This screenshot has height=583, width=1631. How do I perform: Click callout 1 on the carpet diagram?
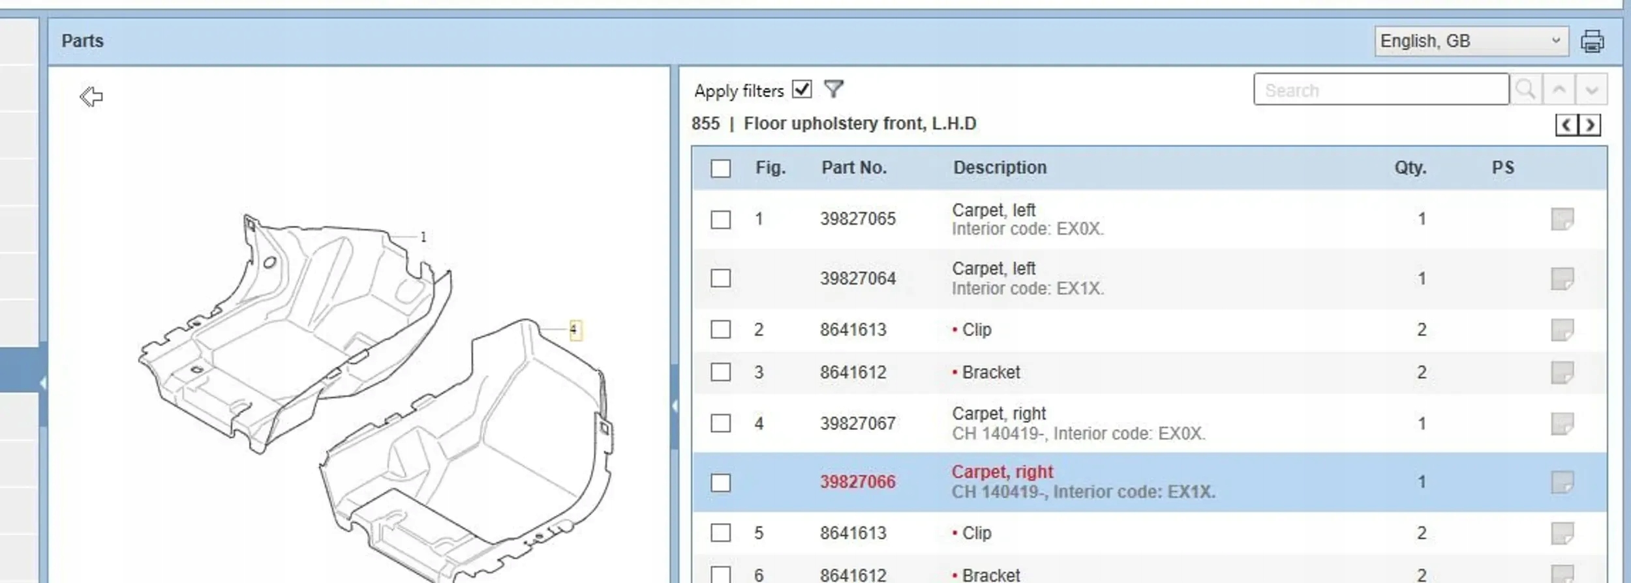tap(423, 237)
